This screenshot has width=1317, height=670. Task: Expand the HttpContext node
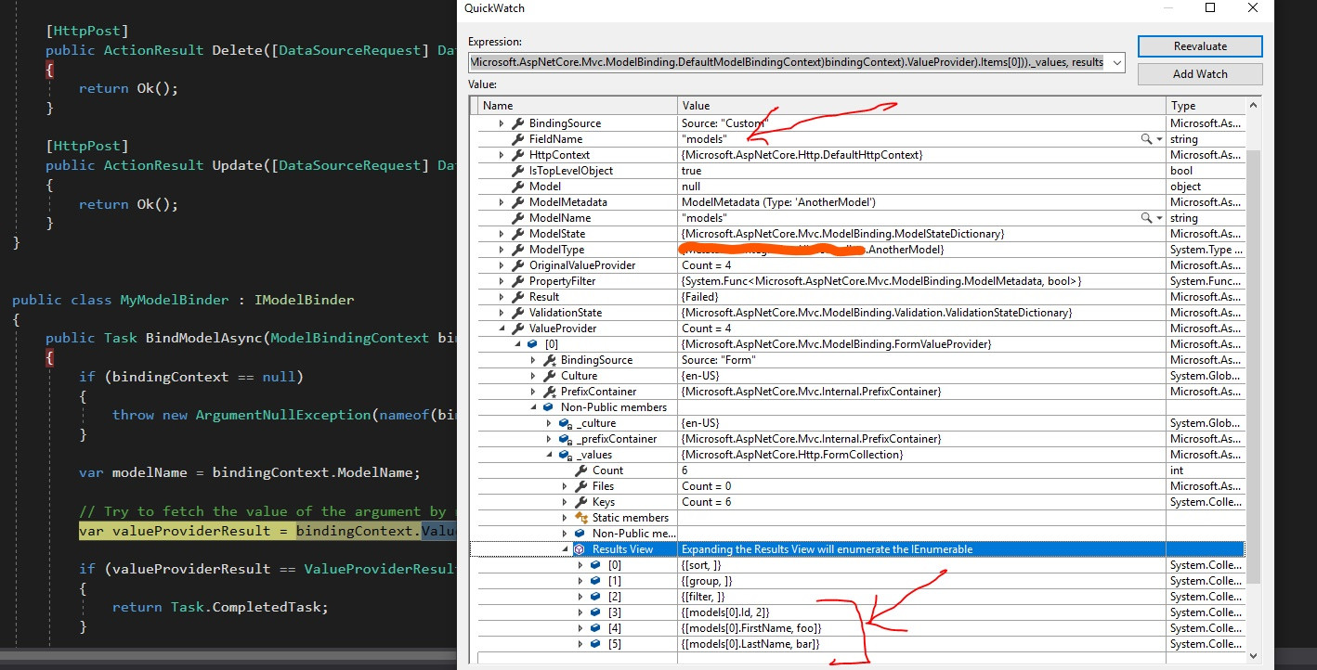pos(502,154)
